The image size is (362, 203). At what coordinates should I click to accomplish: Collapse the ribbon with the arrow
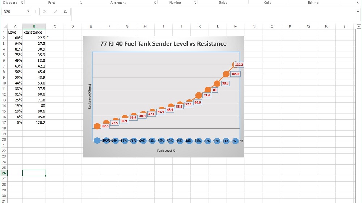pyautogui.click(x=358, y=3)
